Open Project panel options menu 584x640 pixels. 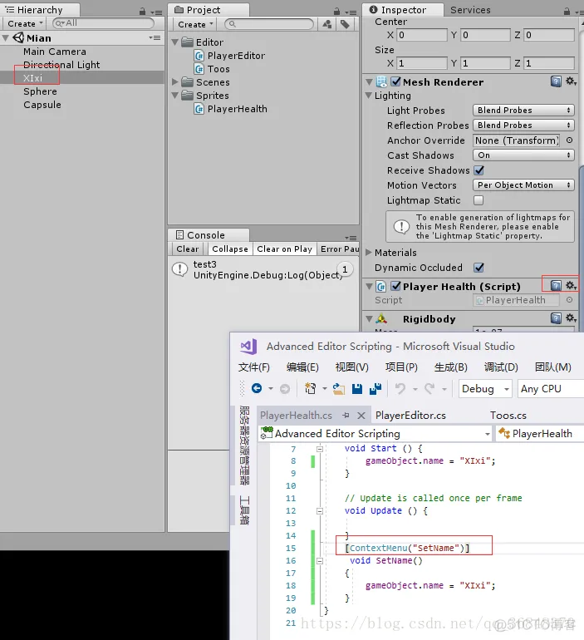pos(351,12)
